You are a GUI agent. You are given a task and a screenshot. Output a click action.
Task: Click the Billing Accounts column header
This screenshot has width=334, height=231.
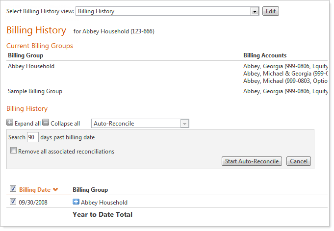click(265, 55)
